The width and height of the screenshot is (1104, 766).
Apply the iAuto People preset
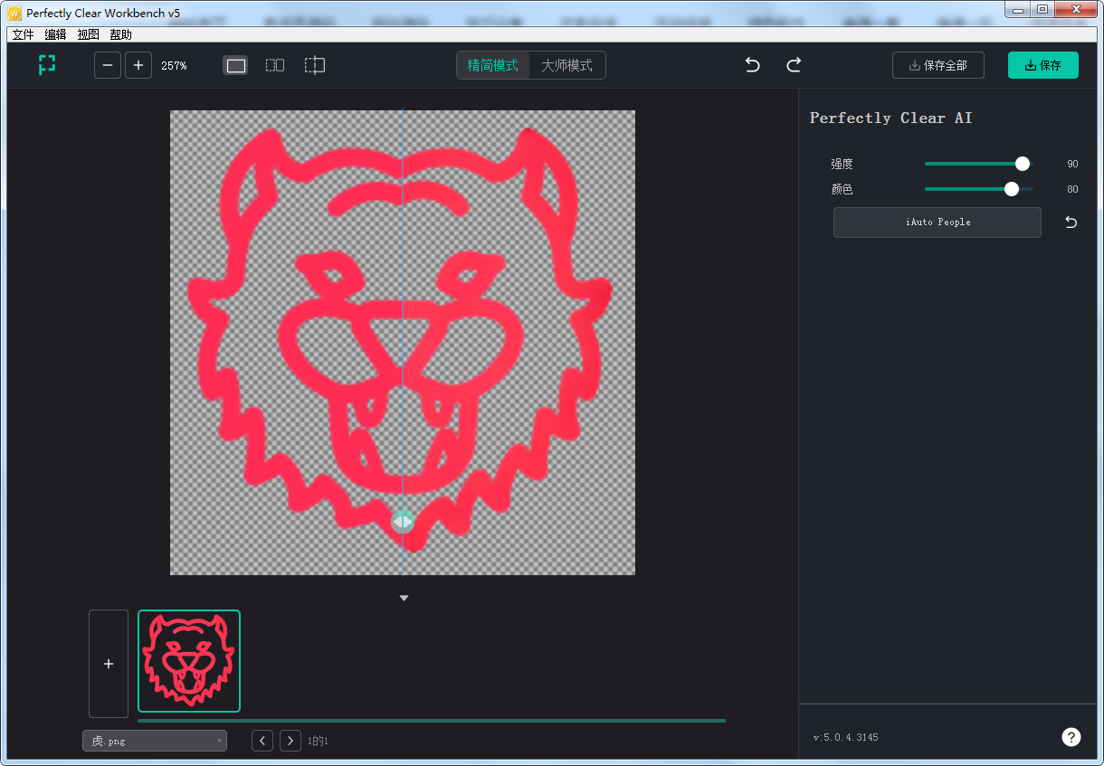click(937, 222)
